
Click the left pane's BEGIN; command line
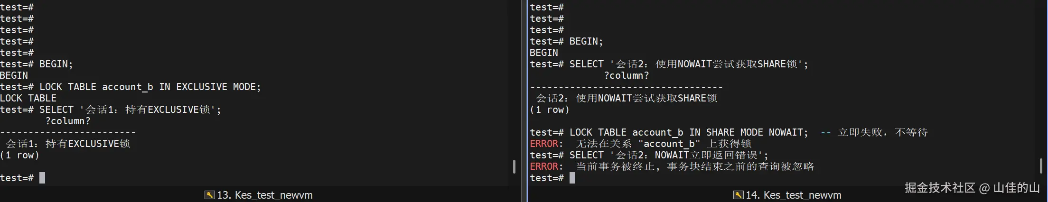point(56,64)
